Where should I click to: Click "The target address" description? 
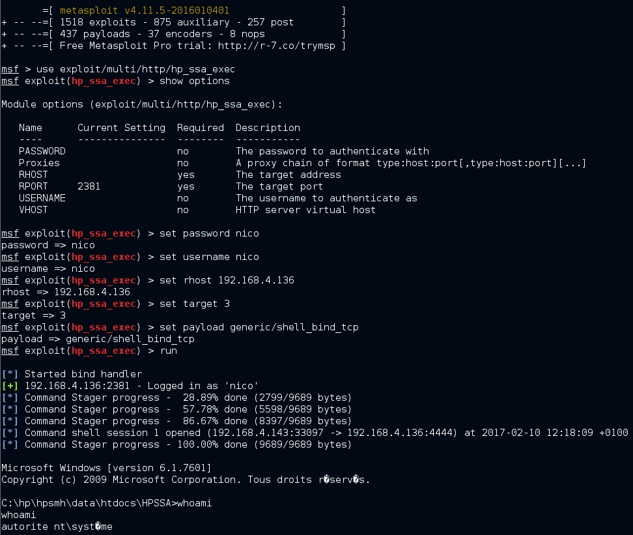tap(288, 175)
